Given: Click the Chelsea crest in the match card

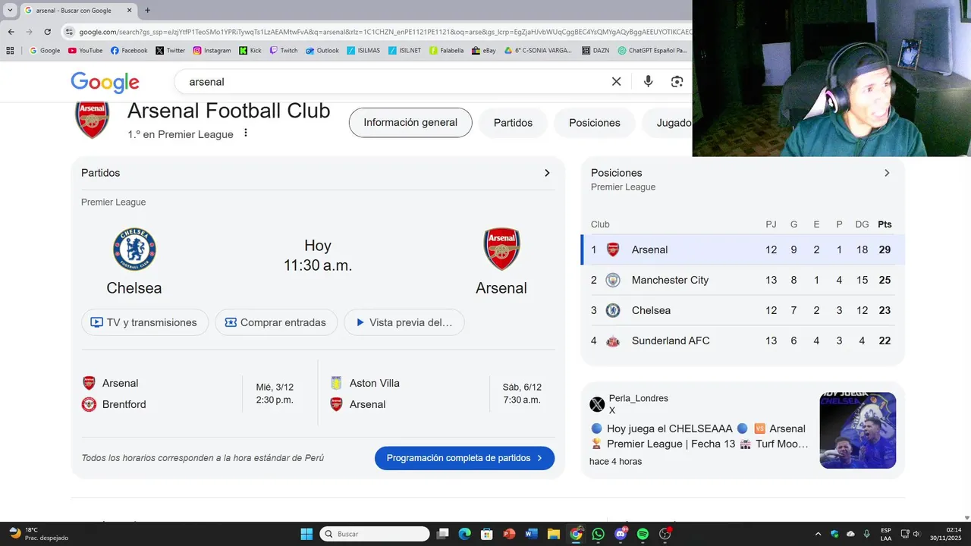Looking at the screenshot, I should coord(134,249).
